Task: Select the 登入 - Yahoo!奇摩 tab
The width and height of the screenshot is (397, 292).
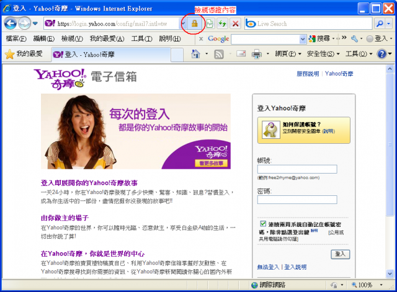Action: click(x=110, y=55)
